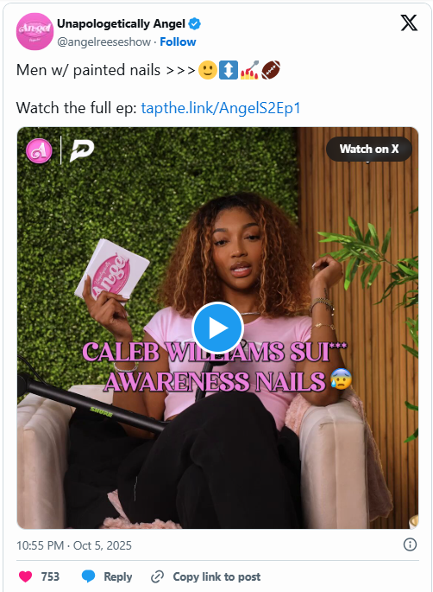
Task: Click the @angelreeseshow handle
Action: click(x=104, y=41)
